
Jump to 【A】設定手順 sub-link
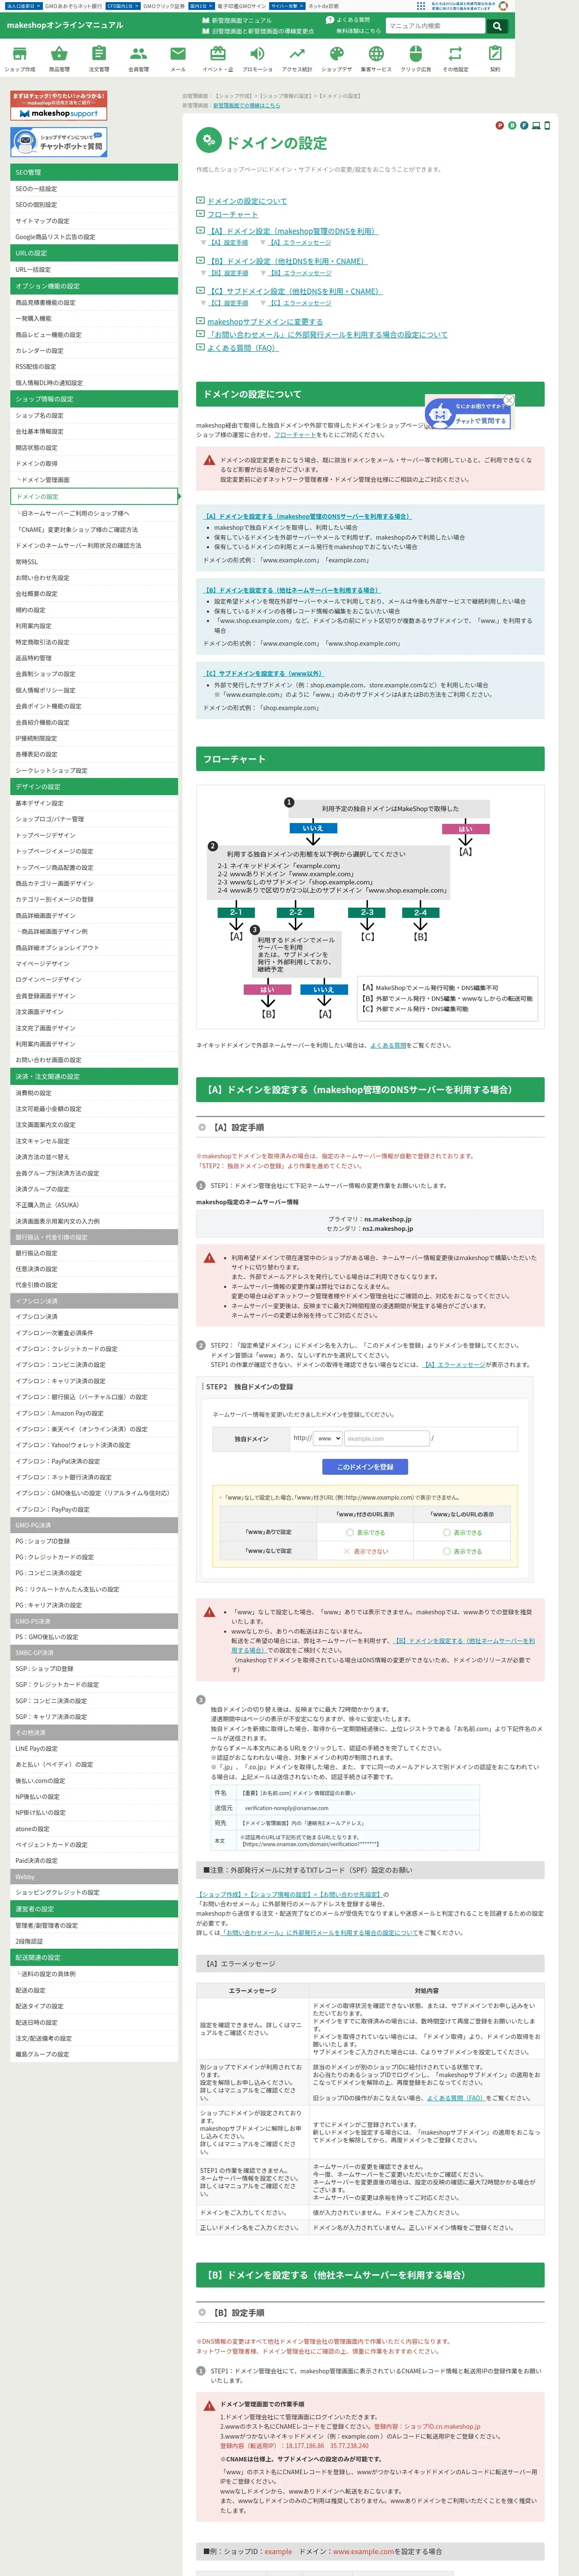228,243
